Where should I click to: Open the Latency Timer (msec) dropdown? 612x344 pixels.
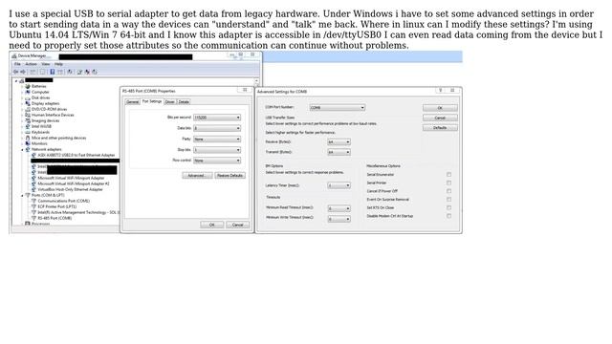pos(339,185)
